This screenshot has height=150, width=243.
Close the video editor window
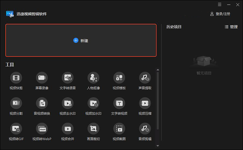[x=238, y=5]
